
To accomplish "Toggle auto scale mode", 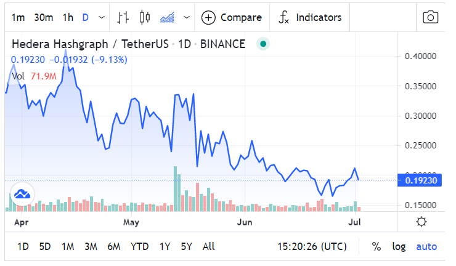I will (x=426, y=246).
